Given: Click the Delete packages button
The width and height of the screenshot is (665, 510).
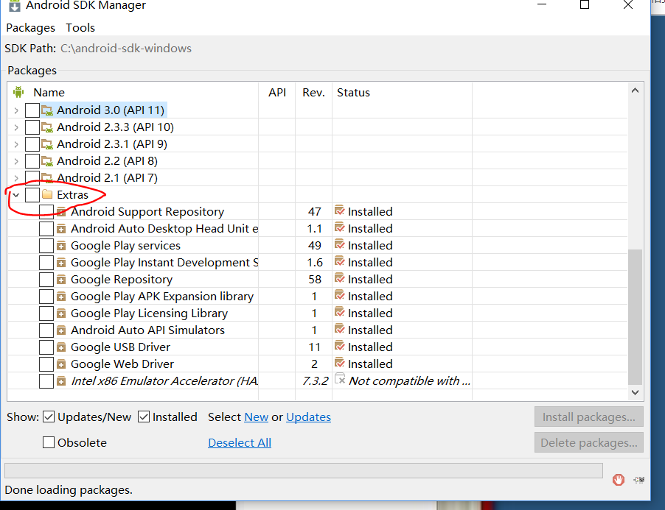Looking at the screenshot, I should click(588, 442).
